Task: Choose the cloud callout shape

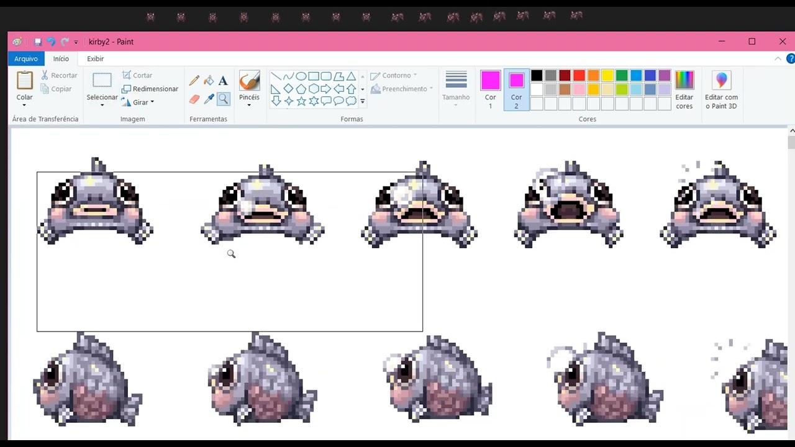Action: click(351, 101)
